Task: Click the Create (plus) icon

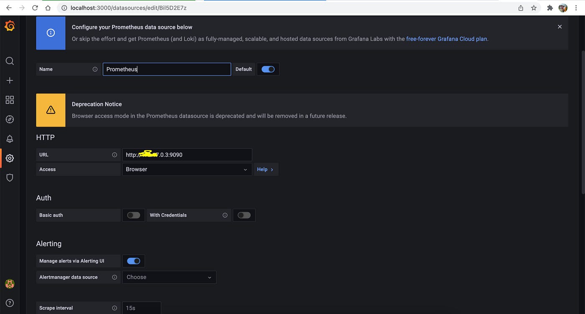Action: 10,80
